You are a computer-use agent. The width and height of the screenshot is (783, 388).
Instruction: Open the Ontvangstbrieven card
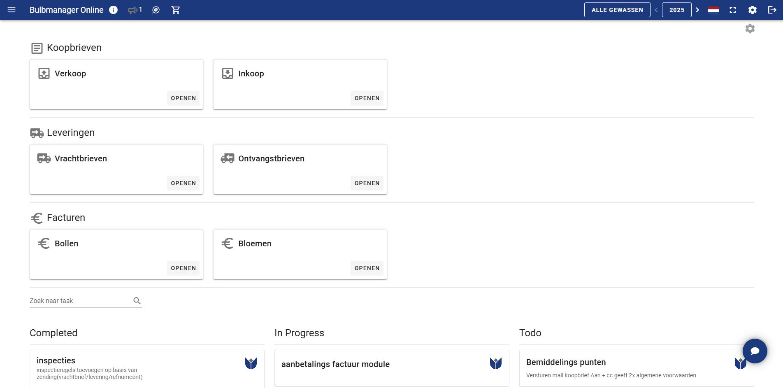(367, 183)
